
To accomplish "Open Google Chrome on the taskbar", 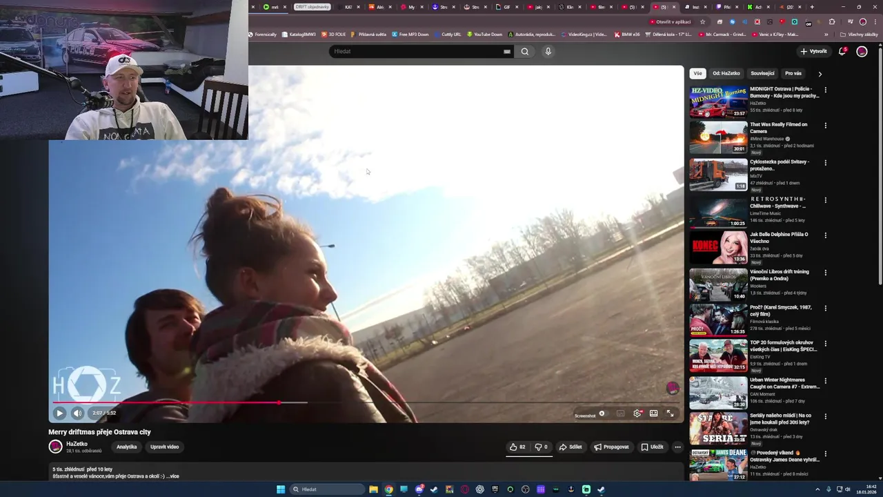I will pos(389,489).
